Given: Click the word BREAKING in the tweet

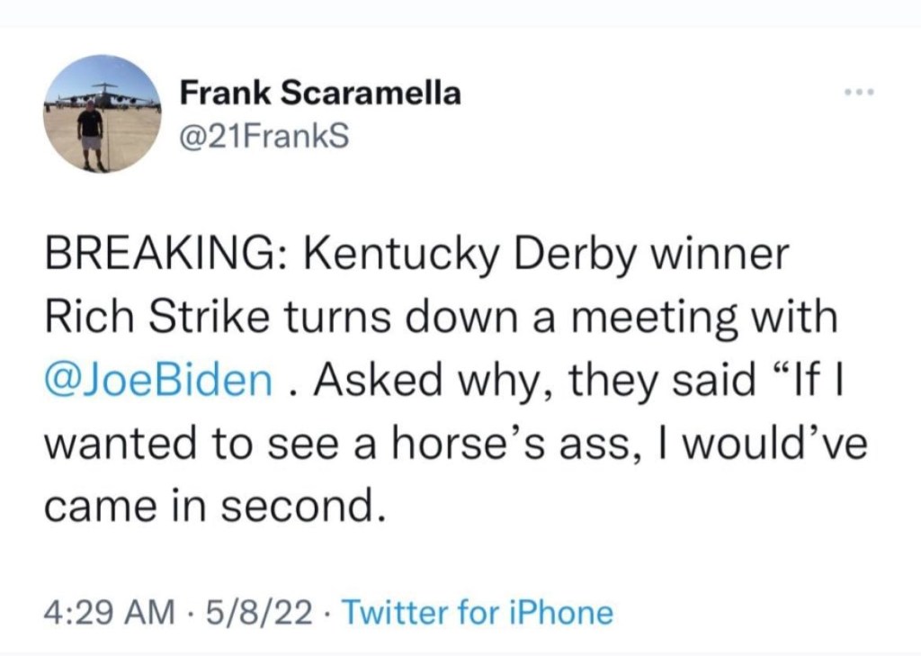Looking at the screenshot, I should pos(162,255).
